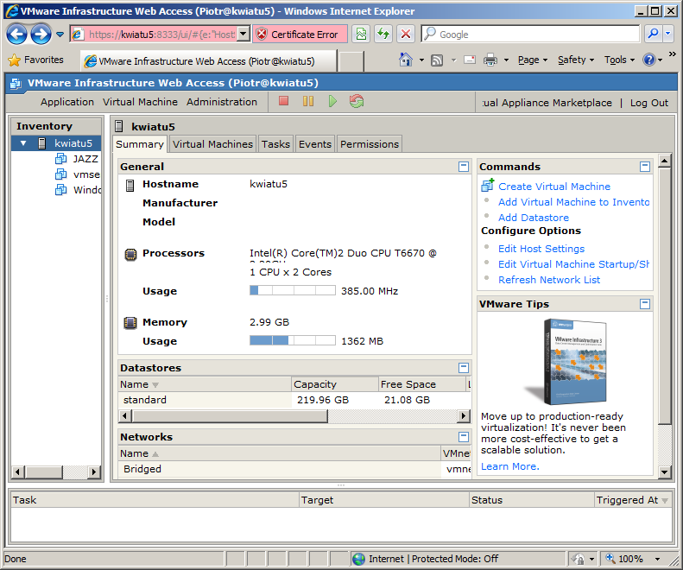Select the VMware Infrastructure Web Access browser tab
Screen dimensions: 683x570
[x=208, y=61]
